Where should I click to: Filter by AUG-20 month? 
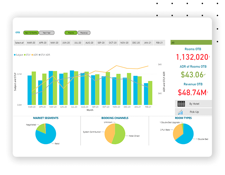90,43
